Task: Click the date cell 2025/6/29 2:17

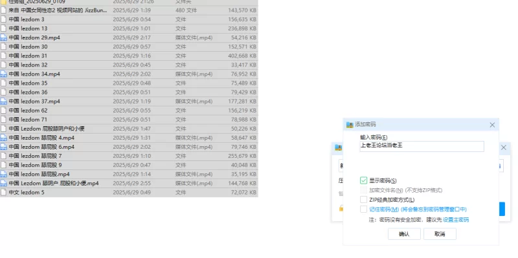Action: click(132, 38)
